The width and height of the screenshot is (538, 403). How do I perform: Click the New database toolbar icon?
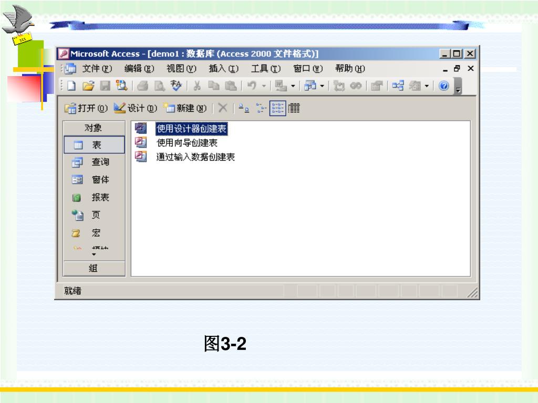71,86
